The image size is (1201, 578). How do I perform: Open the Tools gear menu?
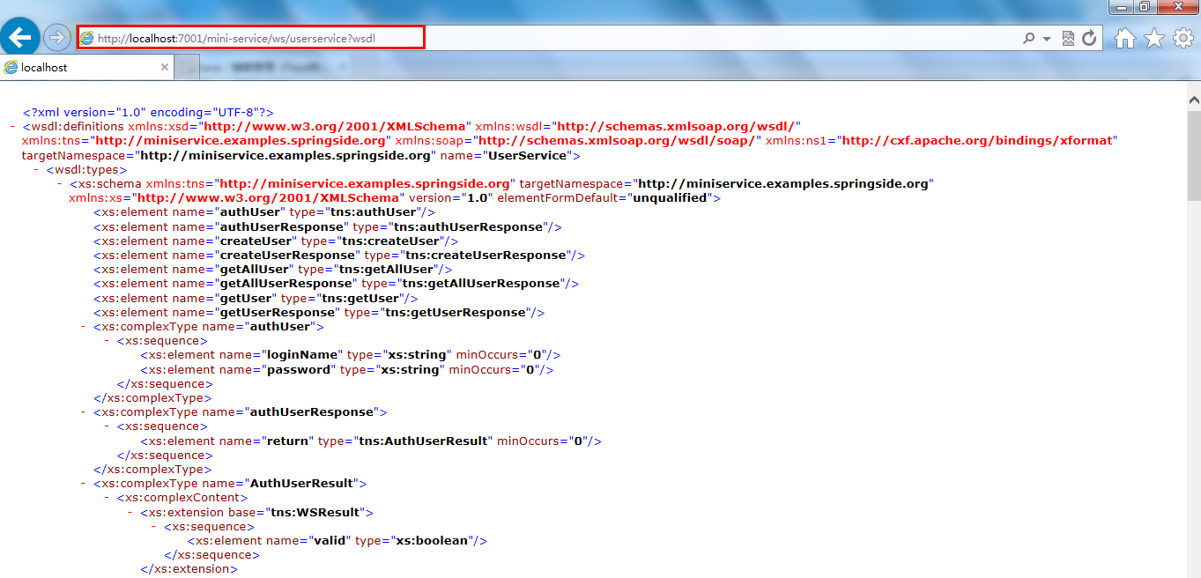(x=1183, y=38)
